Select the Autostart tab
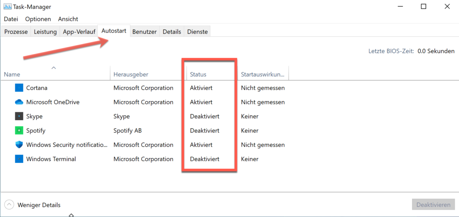Image resolution: width=459 pixels, height=217 pixels. [x=114, y=31]
